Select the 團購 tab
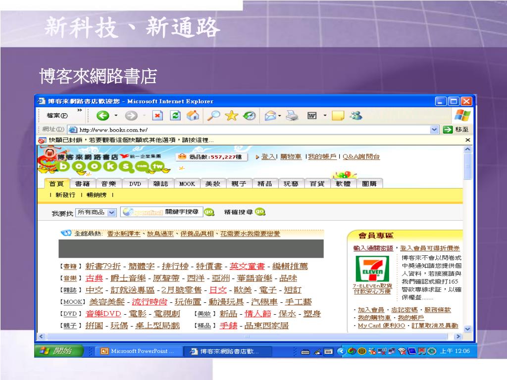507x380 pixels. click(x=369, y=184)
